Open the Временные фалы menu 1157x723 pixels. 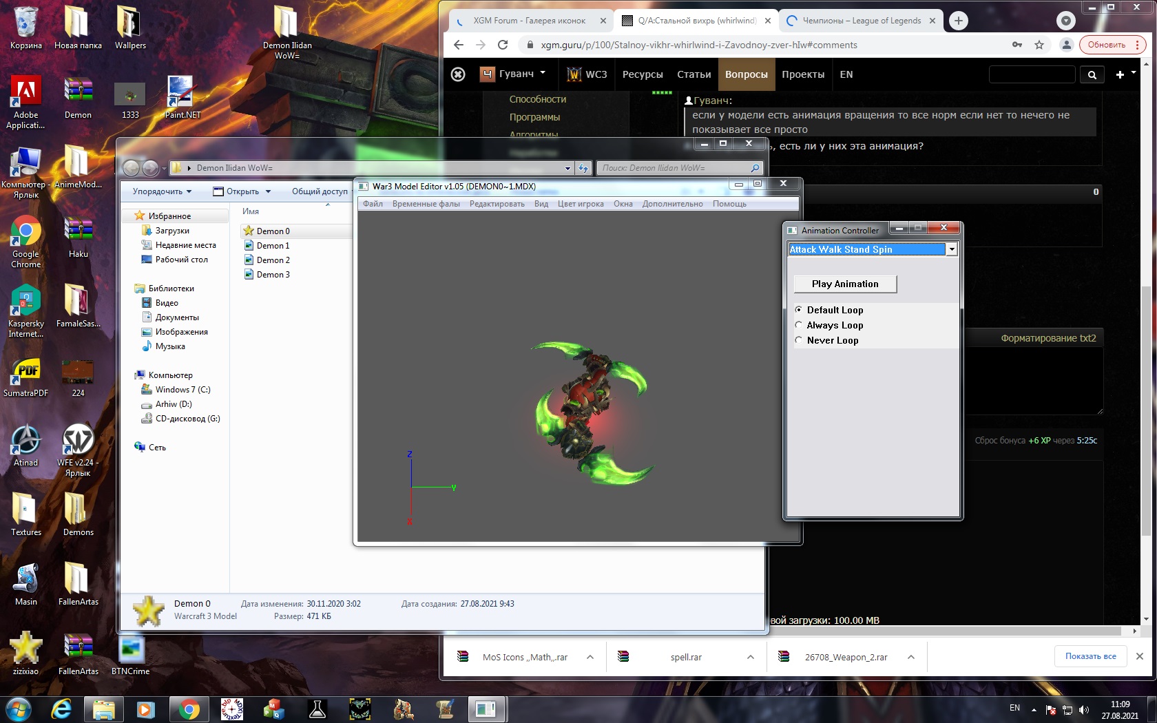click(x=426, y=204)
